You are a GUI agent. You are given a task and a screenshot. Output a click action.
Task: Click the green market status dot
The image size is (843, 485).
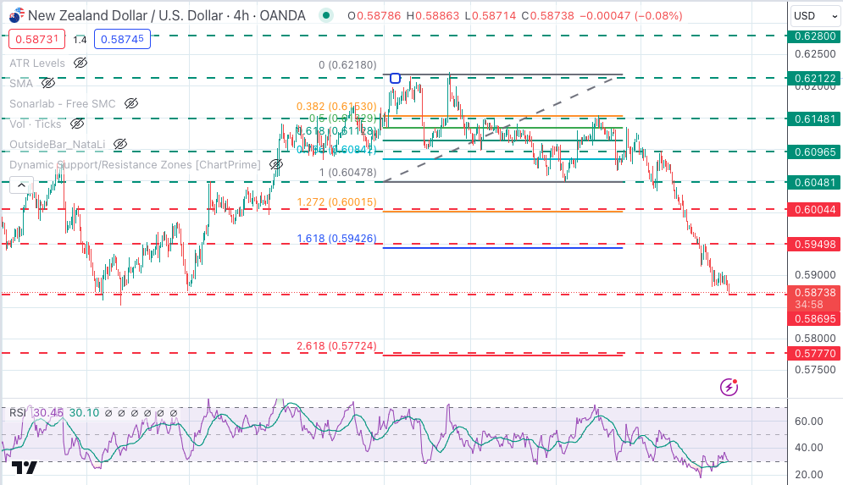324,15
